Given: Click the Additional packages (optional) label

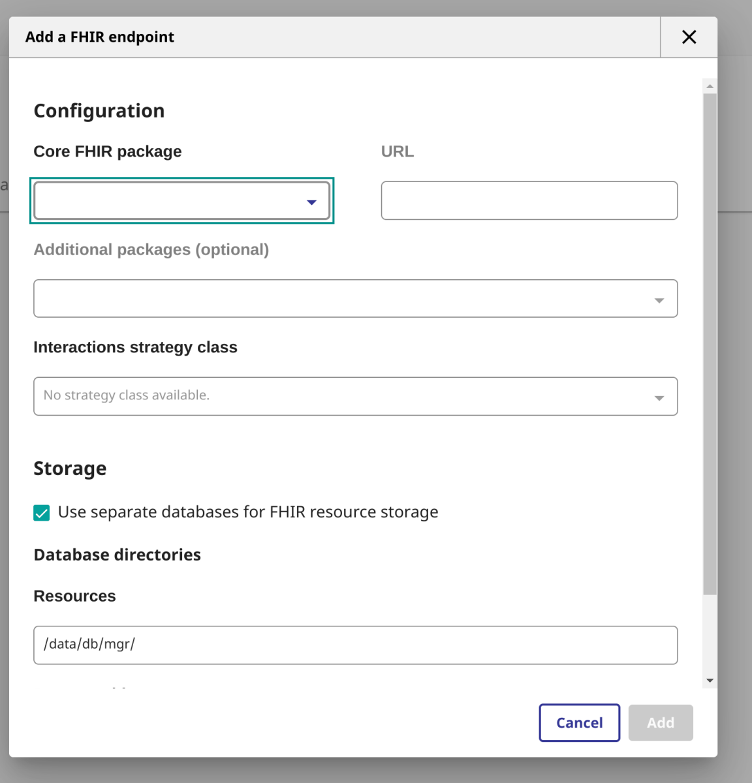Looking at the screenshot, I should [x=151, y=250].
